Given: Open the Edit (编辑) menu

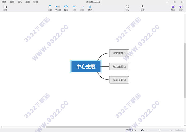Looking at the screenshot, I should tap(12, 2).
